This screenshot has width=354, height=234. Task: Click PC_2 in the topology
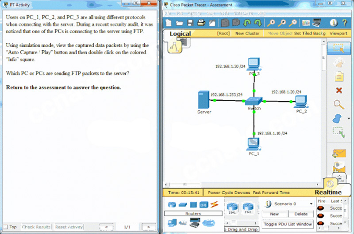click(301, 102)
